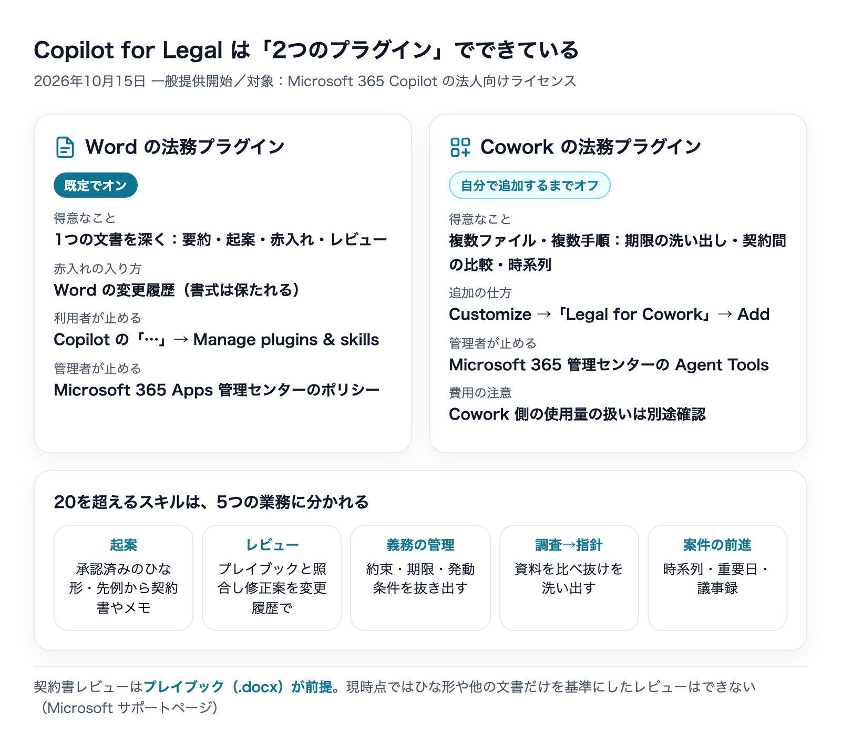Click the 自分で追加するまでオフ badge
Image resolution: width=841 pixels, height=753 pixels.
point(529,185)
